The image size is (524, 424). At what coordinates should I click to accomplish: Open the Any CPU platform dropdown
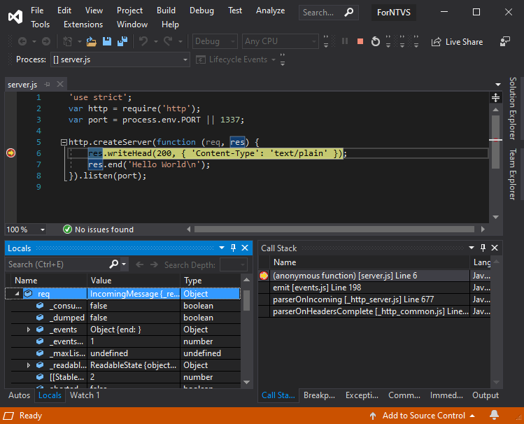[280, 41]
